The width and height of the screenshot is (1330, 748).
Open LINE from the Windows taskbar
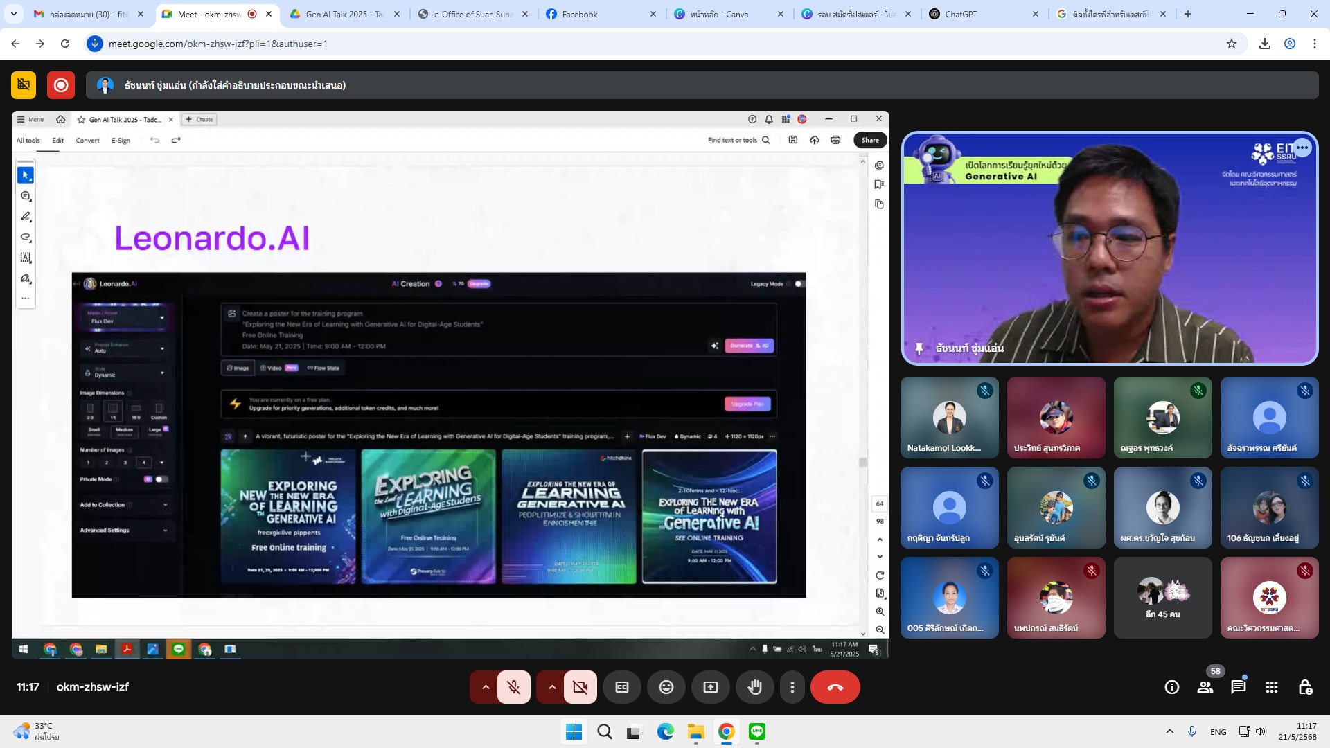756,732
